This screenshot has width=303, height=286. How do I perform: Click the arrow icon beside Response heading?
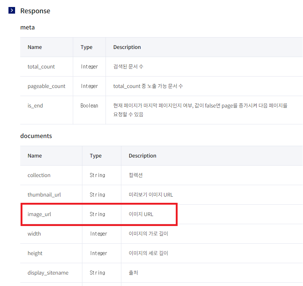click(12, 10)
